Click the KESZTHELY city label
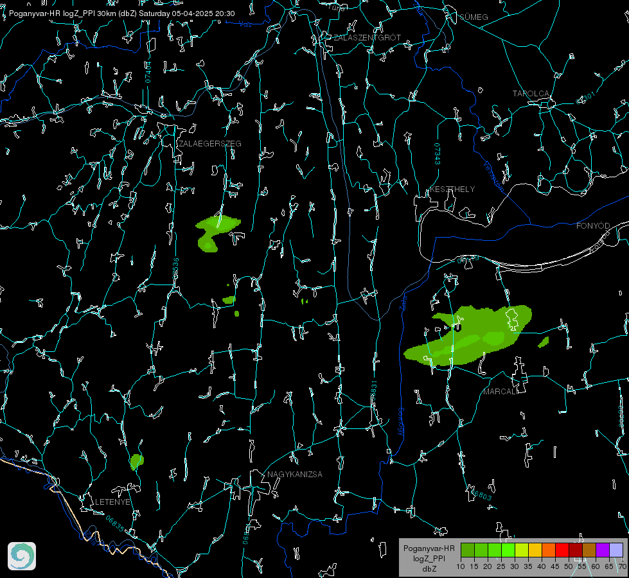Screen dimensions: 629x578 pyautogui.click(x=452, y=189)
